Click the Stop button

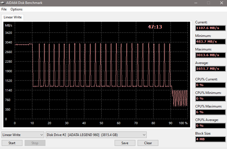(x=35, y=143)
